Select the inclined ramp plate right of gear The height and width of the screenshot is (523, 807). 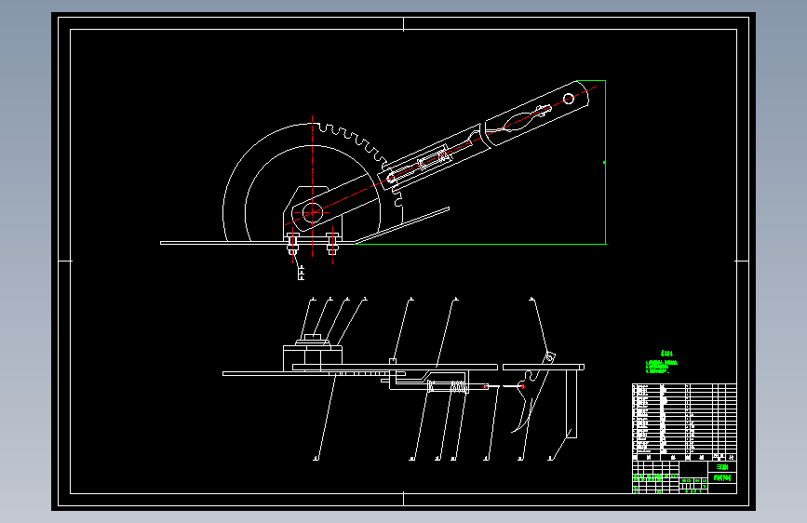[x=402, y=225]
